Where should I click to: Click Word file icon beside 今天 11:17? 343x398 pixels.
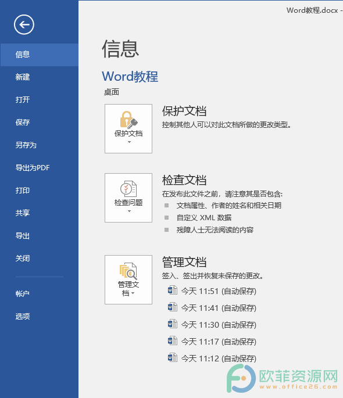[x=173, y=340]
